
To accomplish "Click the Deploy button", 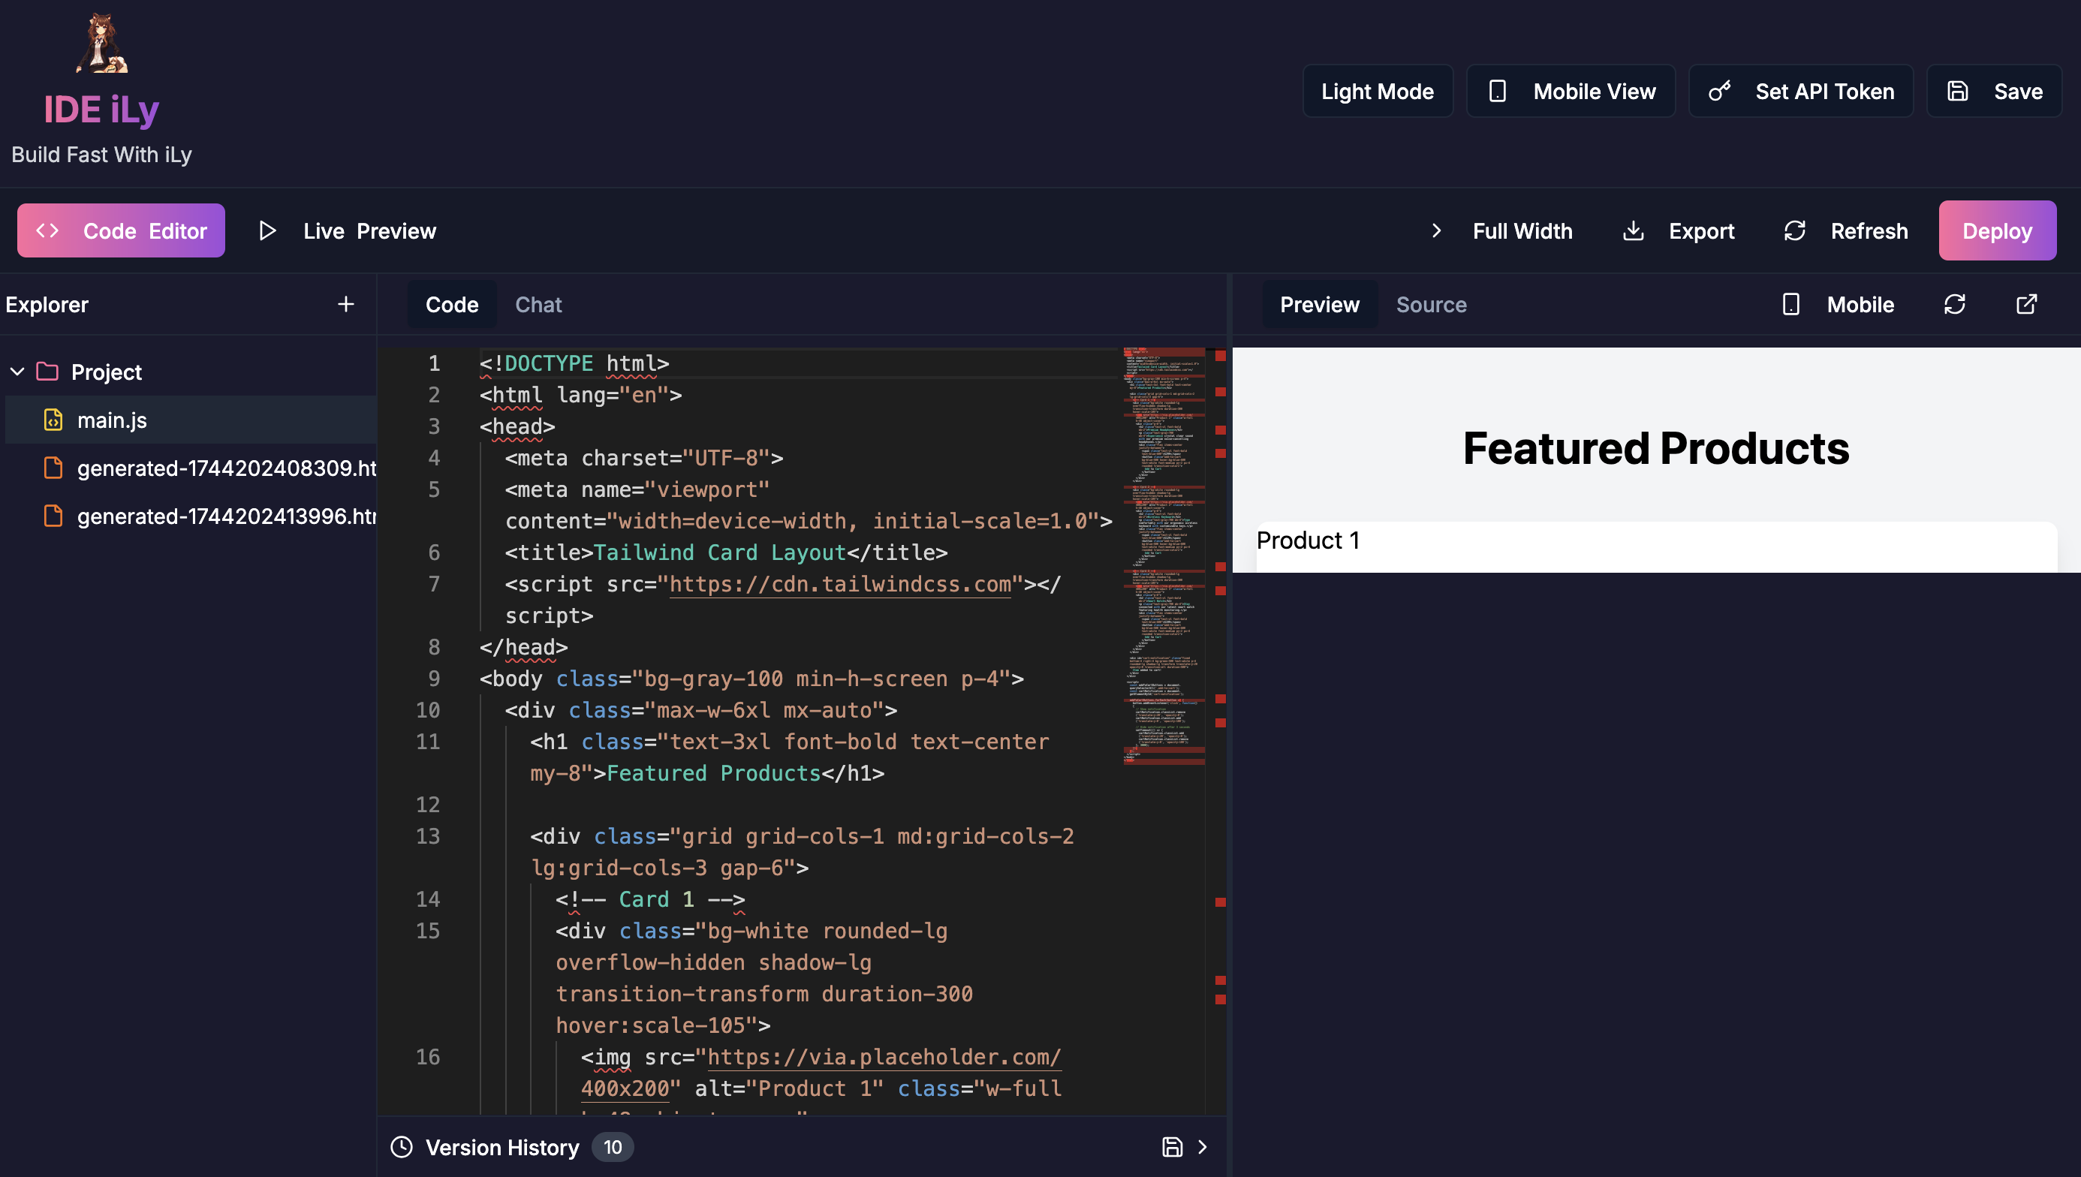I will point(1996,231).
